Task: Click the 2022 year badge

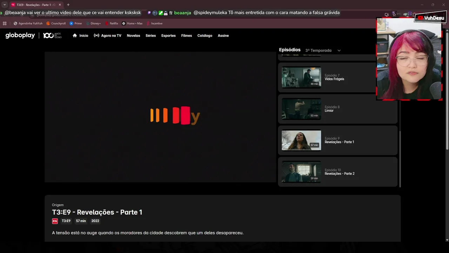Action: pos(95,221)
